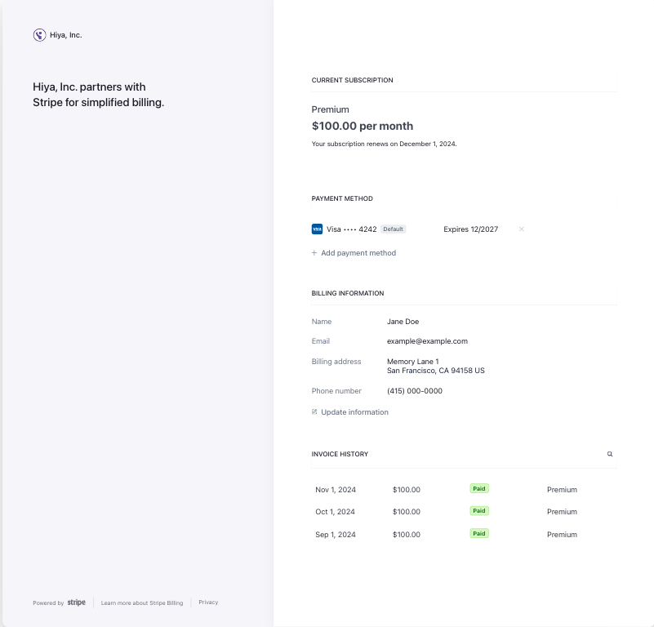The image size is (654, 627).
Task: Click the $100.00 amount on the Sep invoice
Action: tap(406, 534)
